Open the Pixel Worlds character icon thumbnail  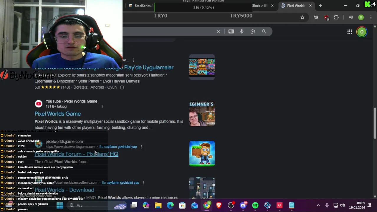click(202, 153)
